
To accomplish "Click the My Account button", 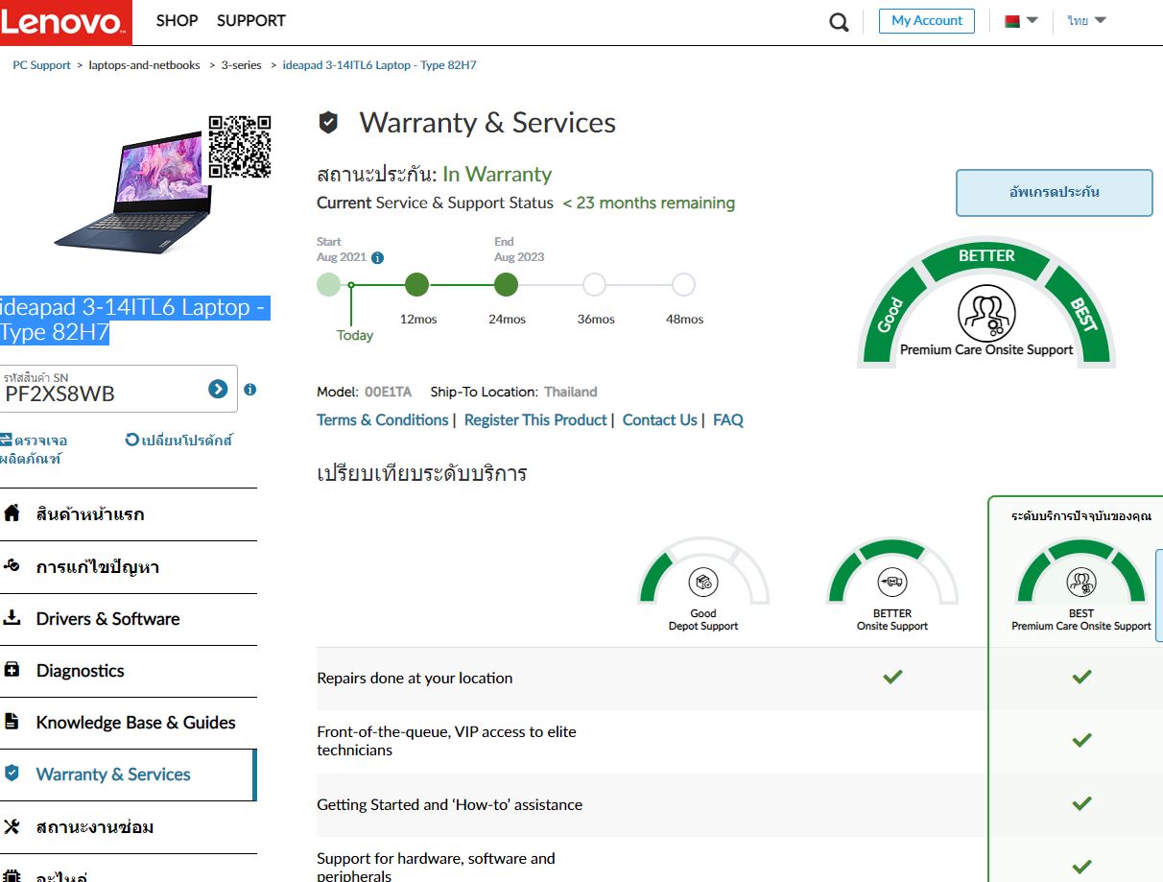I will 926,21.
